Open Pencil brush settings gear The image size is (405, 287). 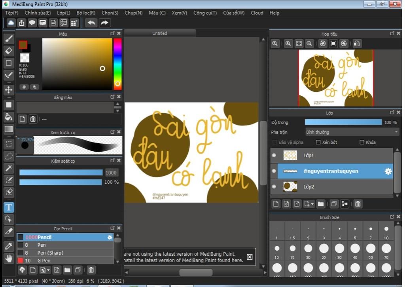(x=110, y=237)
